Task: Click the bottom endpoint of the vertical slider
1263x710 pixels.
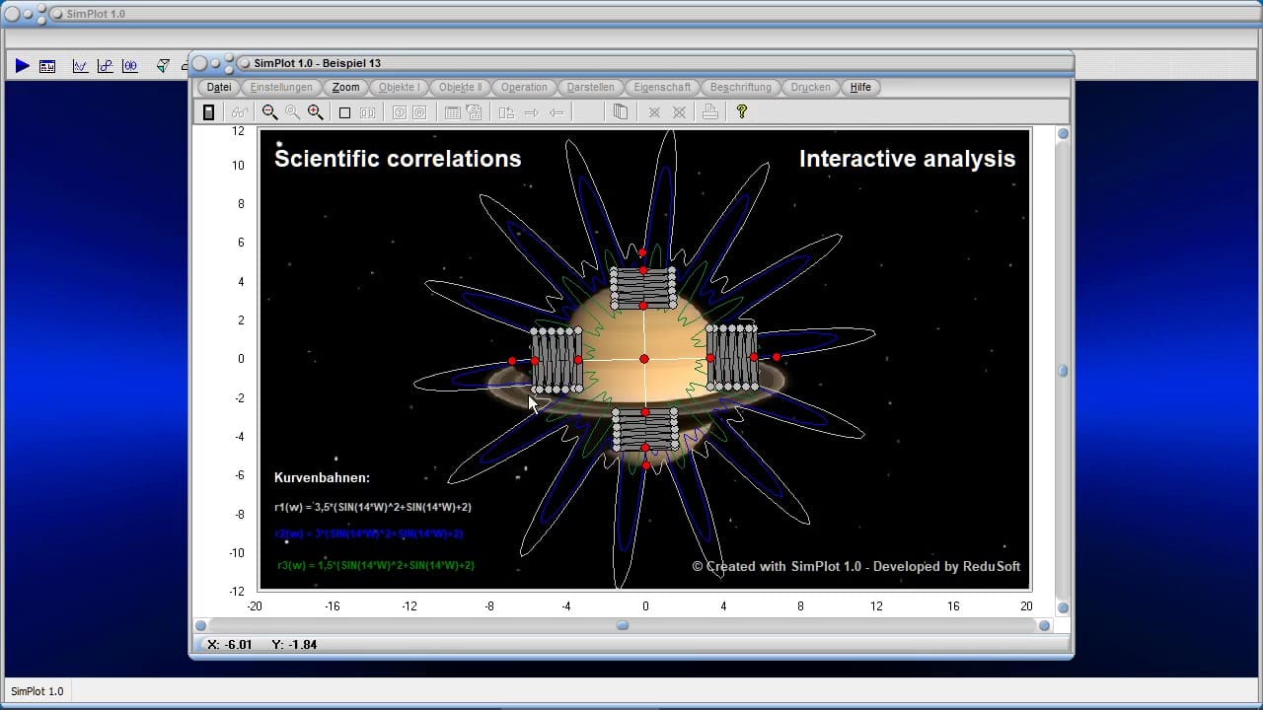Action: point(1063,607)
